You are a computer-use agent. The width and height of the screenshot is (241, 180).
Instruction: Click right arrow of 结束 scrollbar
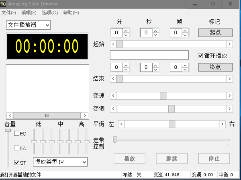pyautogui.click(x=229, y=79)
